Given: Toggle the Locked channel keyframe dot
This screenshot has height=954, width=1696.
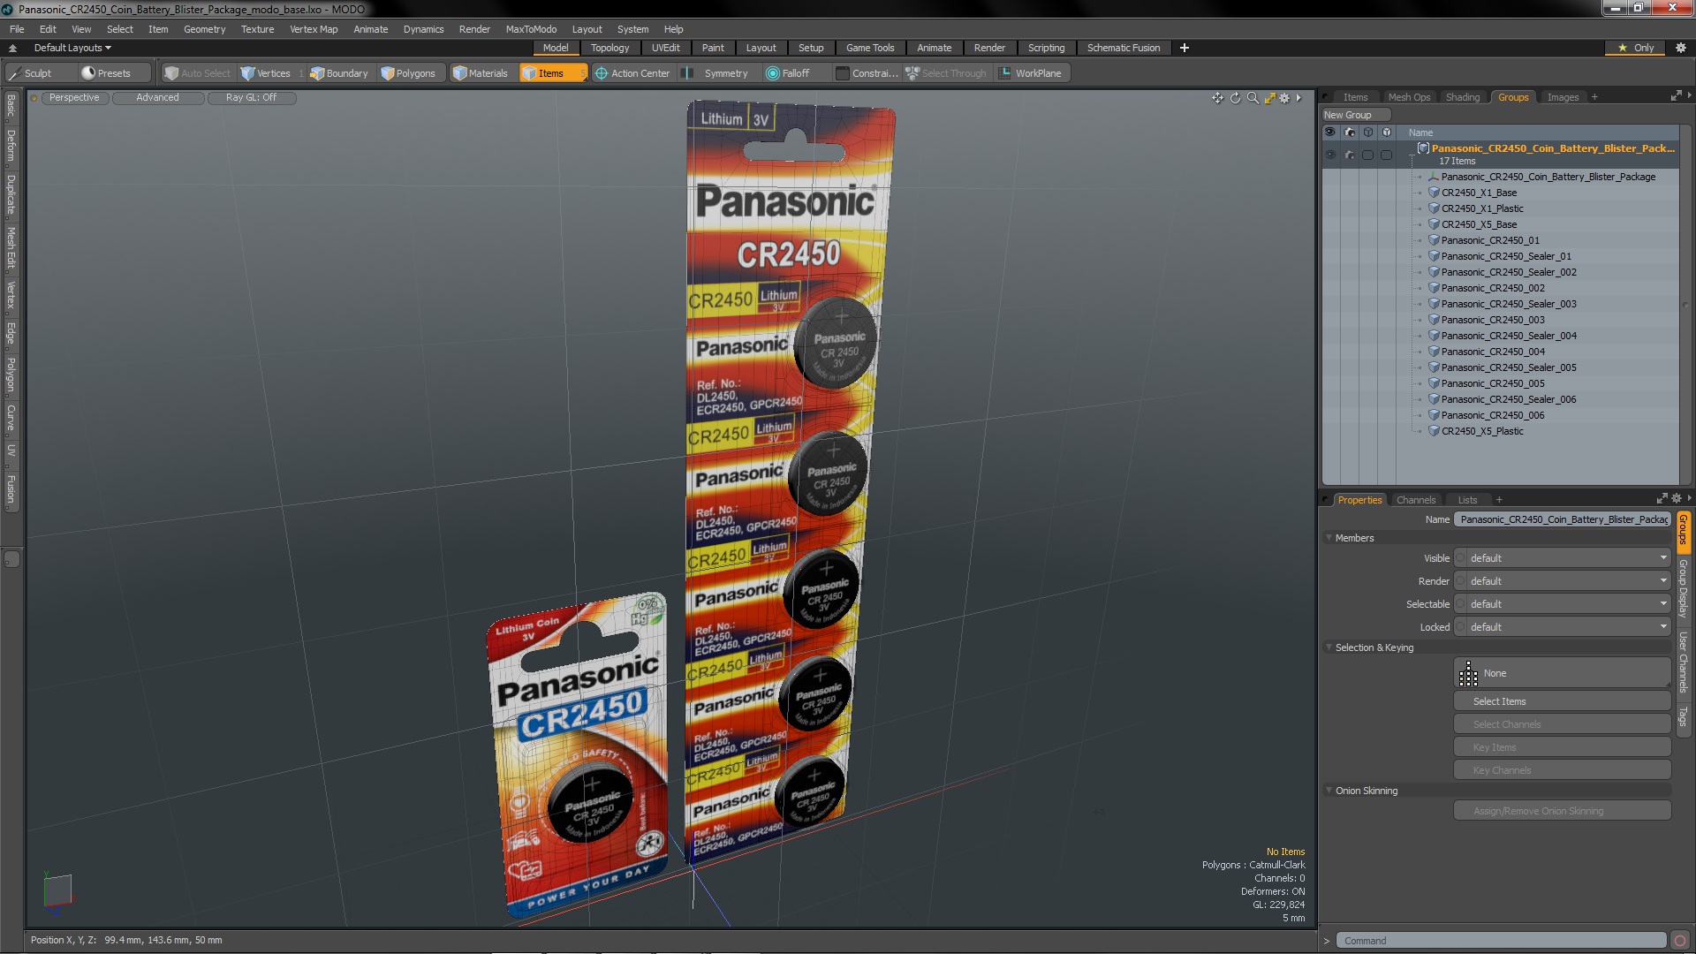Looking at the screenshot, I should coord(1460,627).
